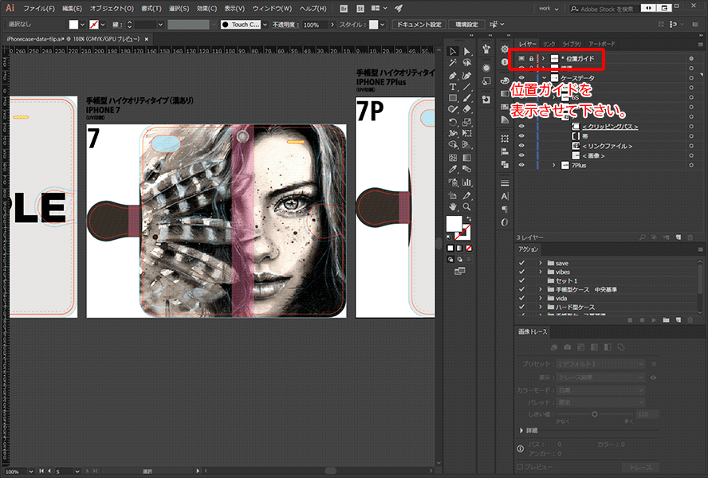
Task: Hide the 7Plus layer
Action: [521, 165]
